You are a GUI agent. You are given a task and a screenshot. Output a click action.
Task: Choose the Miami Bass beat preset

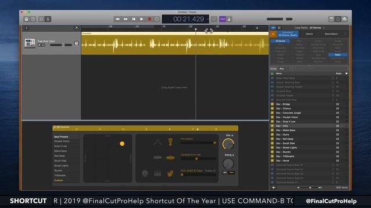(60, 151)
